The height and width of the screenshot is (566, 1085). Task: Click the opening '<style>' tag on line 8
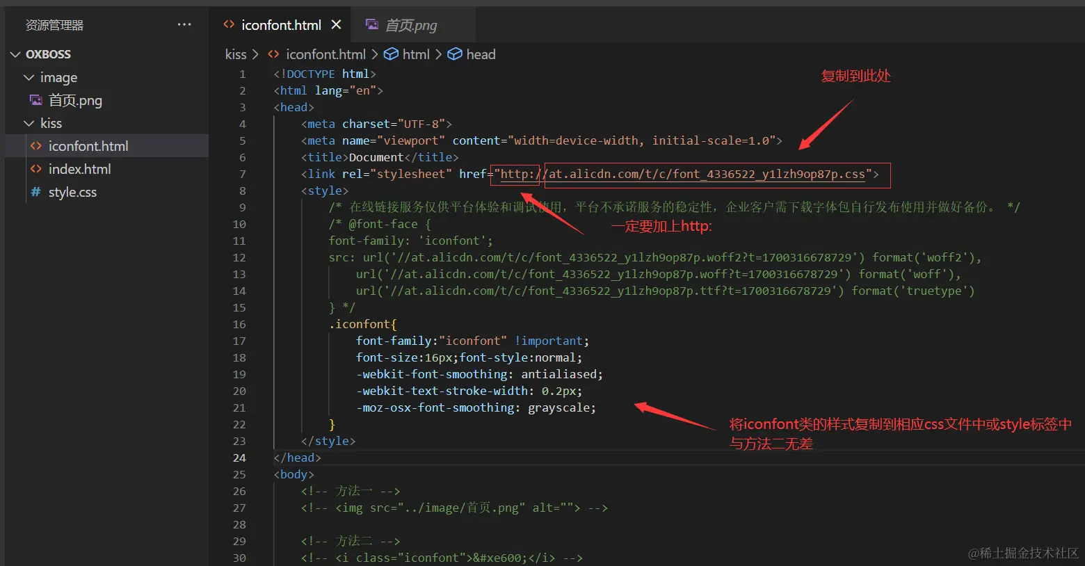[x=325, y=191]
